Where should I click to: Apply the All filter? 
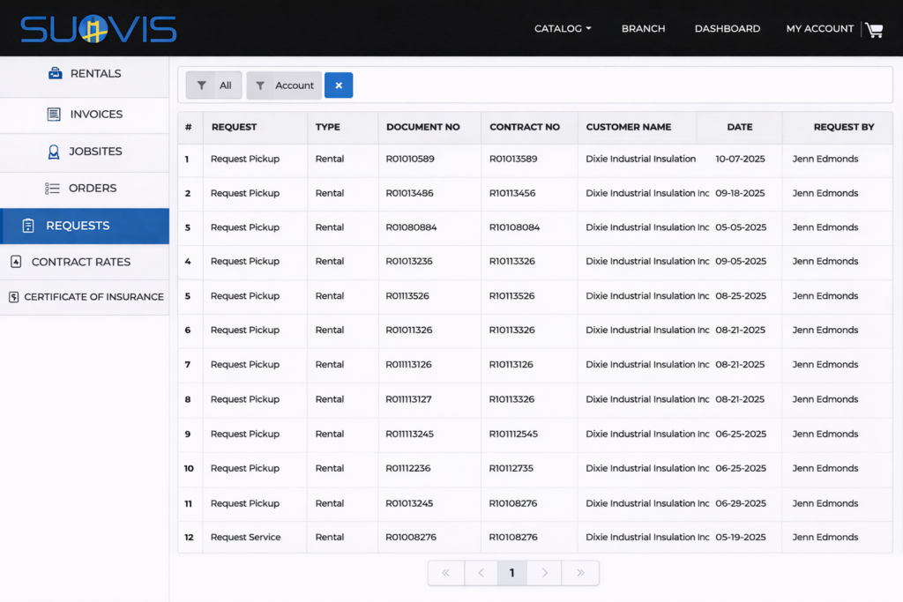pos(213,85)
